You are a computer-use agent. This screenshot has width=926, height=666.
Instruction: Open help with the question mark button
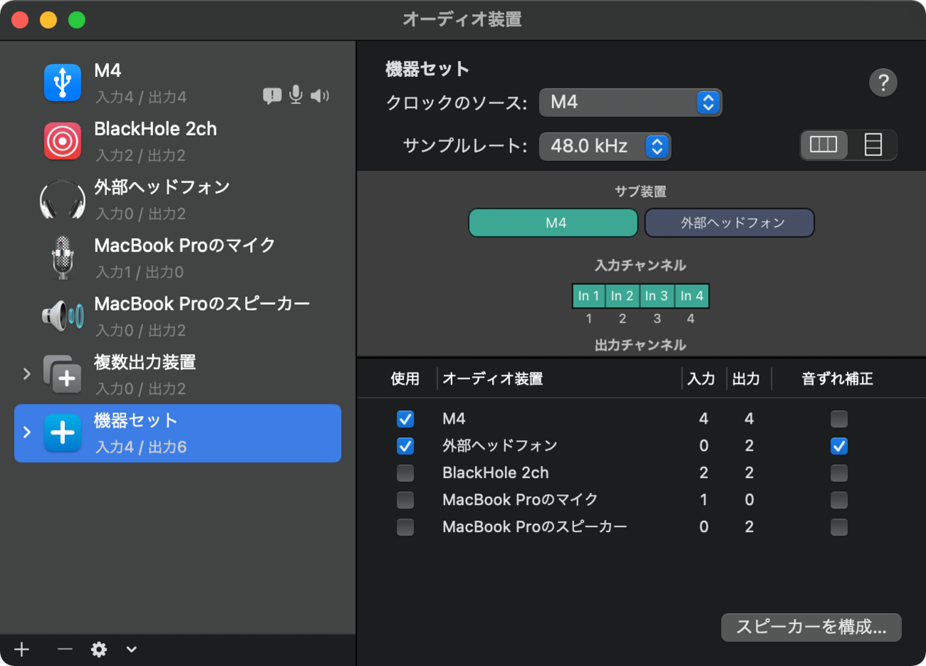883,83
